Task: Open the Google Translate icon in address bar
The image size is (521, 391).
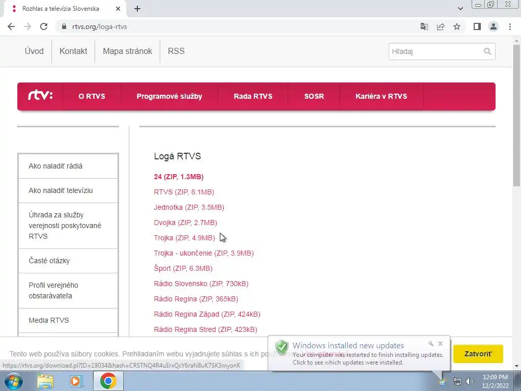Action: point(424,26)
